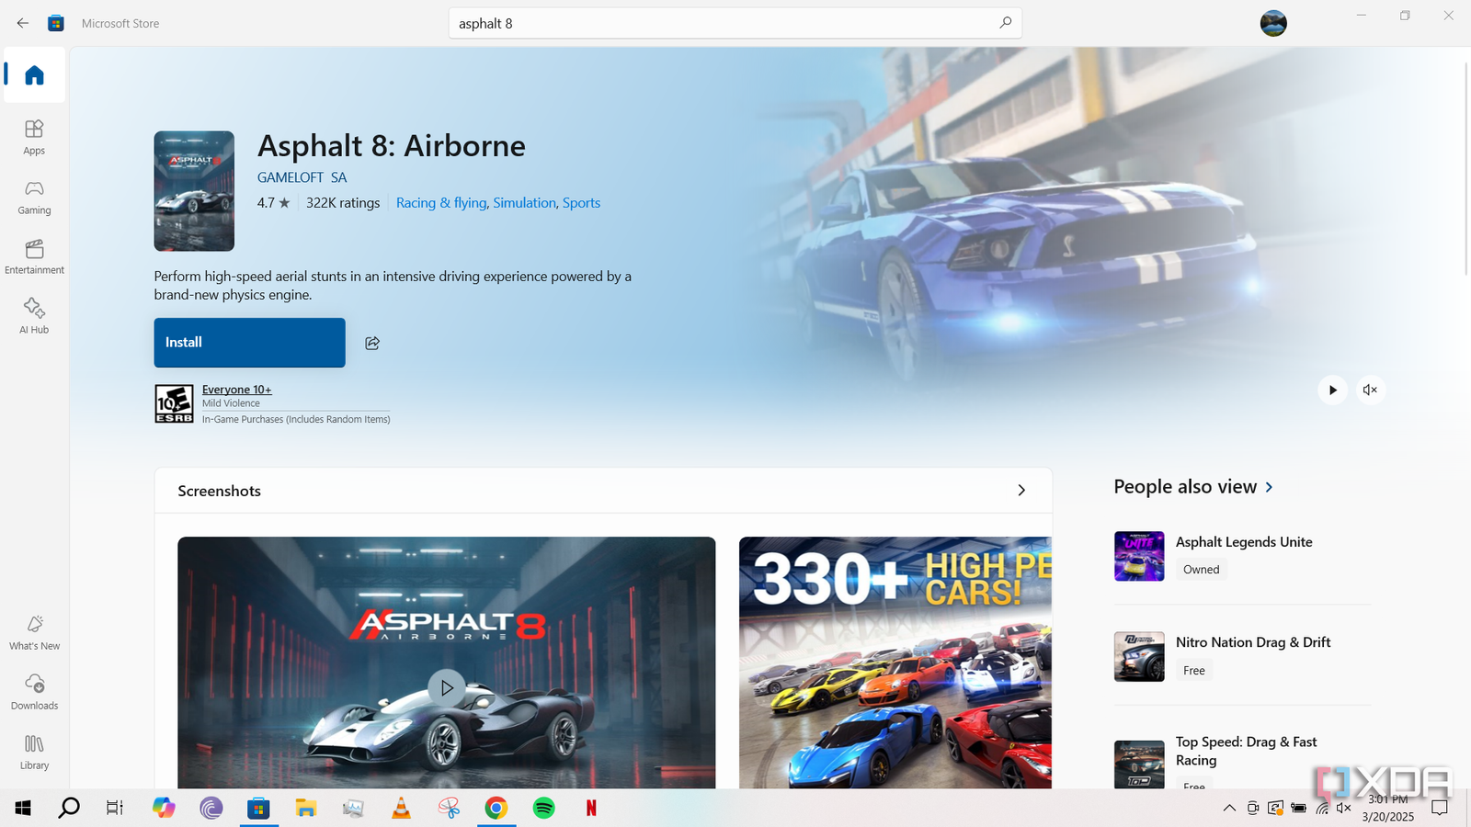The height and width of the screenshot is (827, 1471).
Task: Click the Nitro Nation app icon
Action: (x=1139, y=656)
